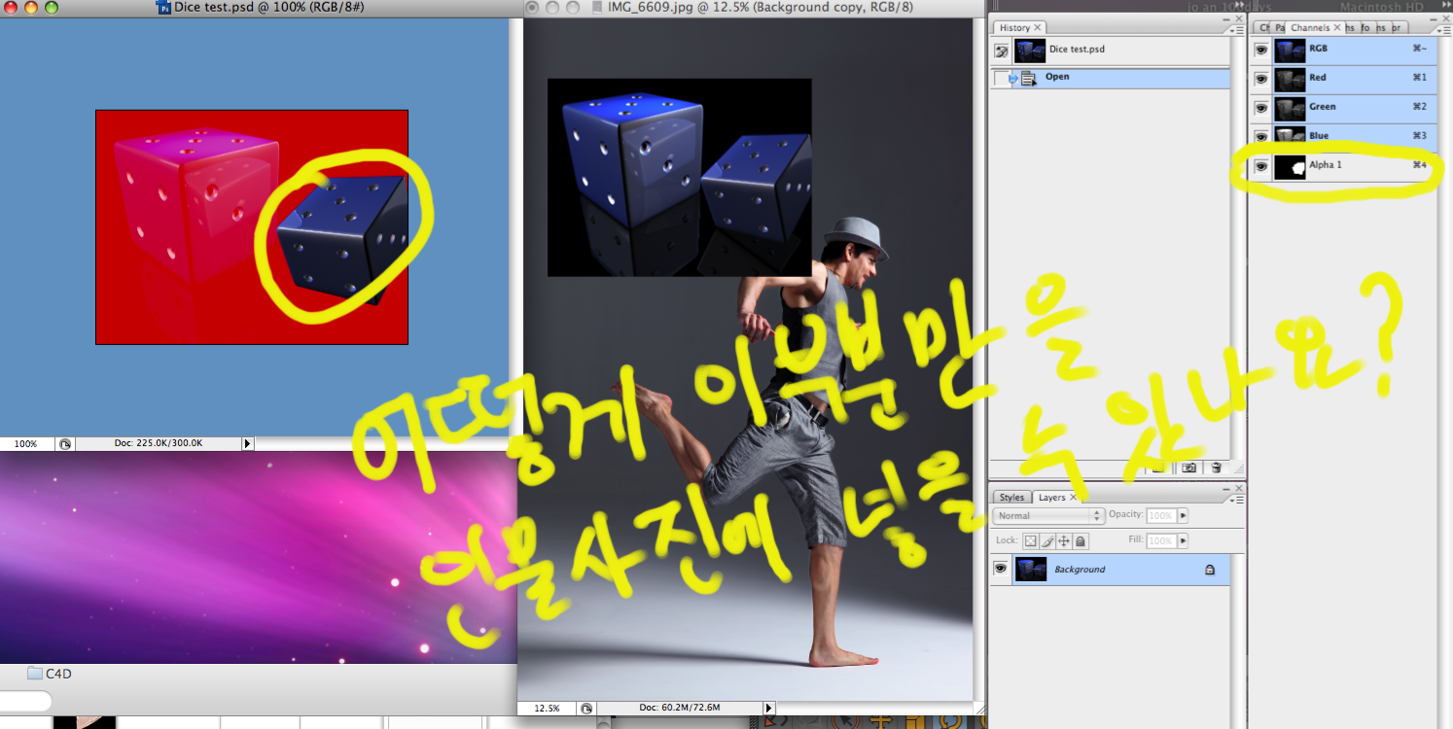Open the Opacity slider arrow
The width and height of the screenshot is (1453, 729).
(1183, 516)
